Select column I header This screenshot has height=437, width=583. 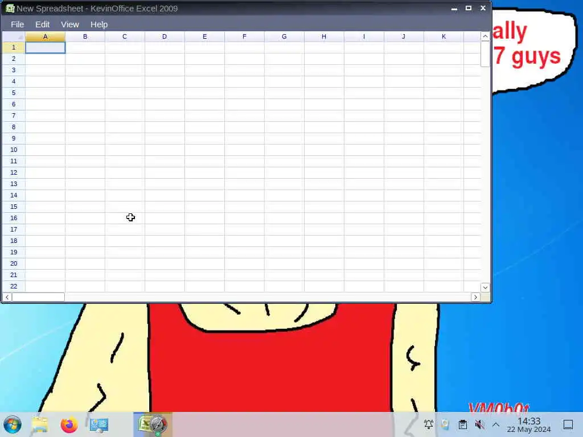click(x=364, y=36)
